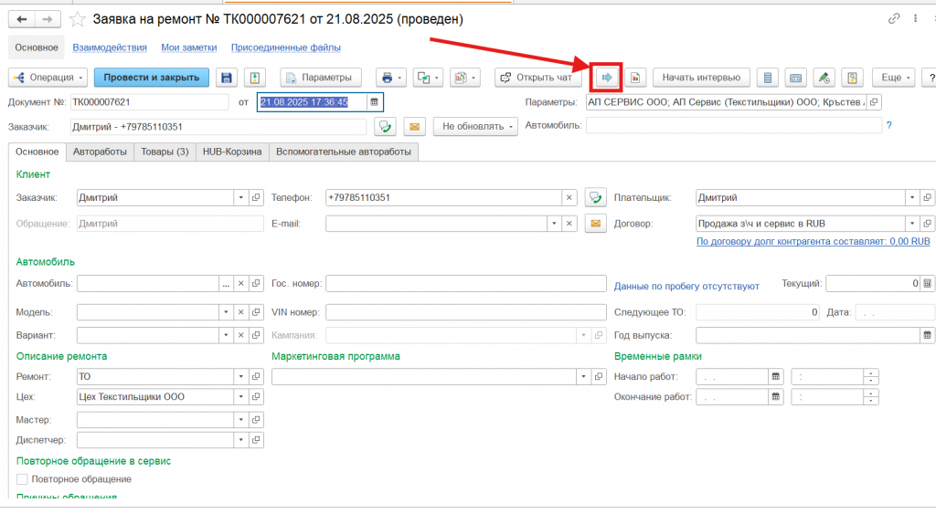Increase the Начало работ time with the up stepper
Screen dimensions: 936x514
point(871,372)
